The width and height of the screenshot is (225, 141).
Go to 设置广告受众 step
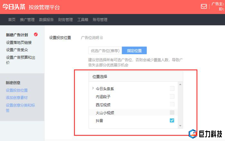(17, 50)
